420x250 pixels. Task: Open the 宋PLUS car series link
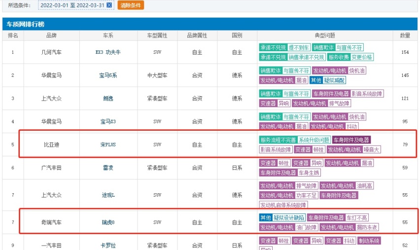tap(108, 144)
